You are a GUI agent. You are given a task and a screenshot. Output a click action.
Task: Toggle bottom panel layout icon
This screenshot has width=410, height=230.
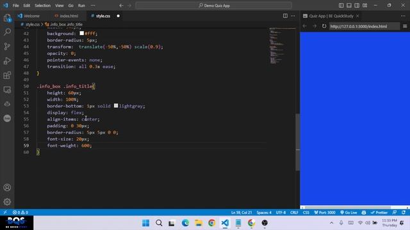click(x=349, y=6)
